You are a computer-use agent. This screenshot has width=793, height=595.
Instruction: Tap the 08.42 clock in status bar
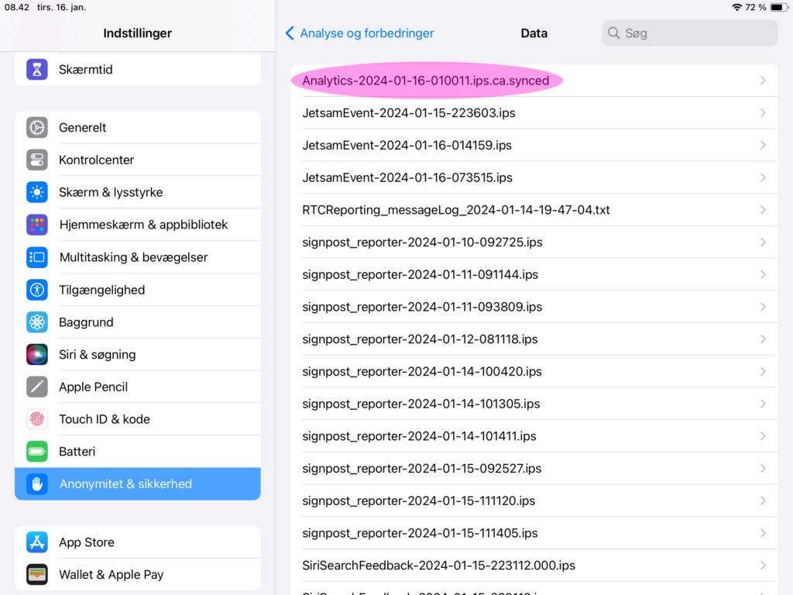pos(17,7)
